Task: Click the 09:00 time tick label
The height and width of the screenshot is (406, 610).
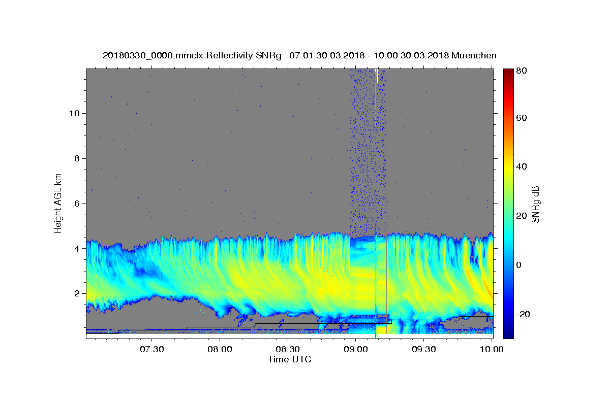Action: coord(356,349)
